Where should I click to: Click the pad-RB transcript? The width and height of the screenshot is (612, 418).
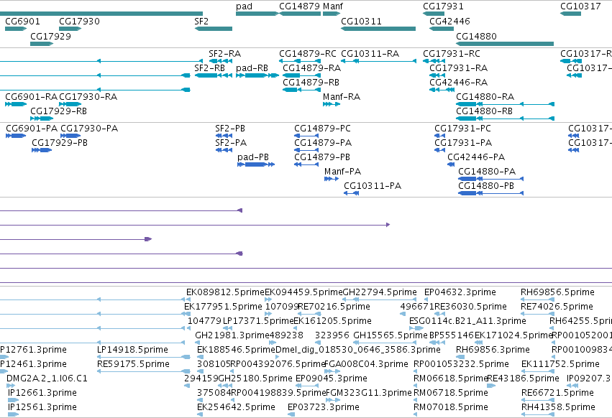point(257,75)
